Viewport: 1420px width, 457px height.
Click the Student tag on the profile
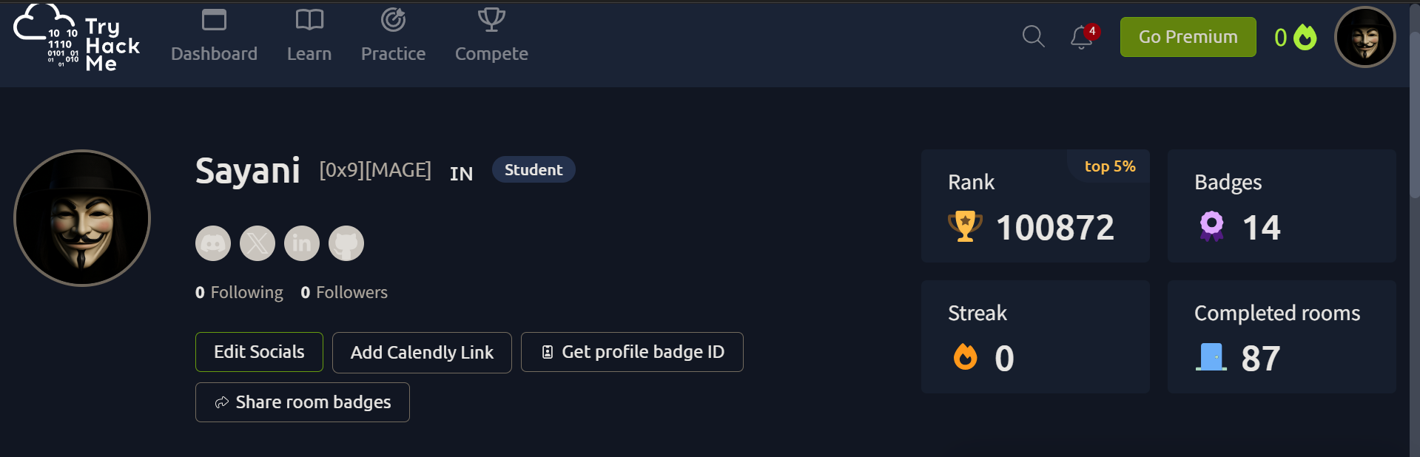click(533, 169)
